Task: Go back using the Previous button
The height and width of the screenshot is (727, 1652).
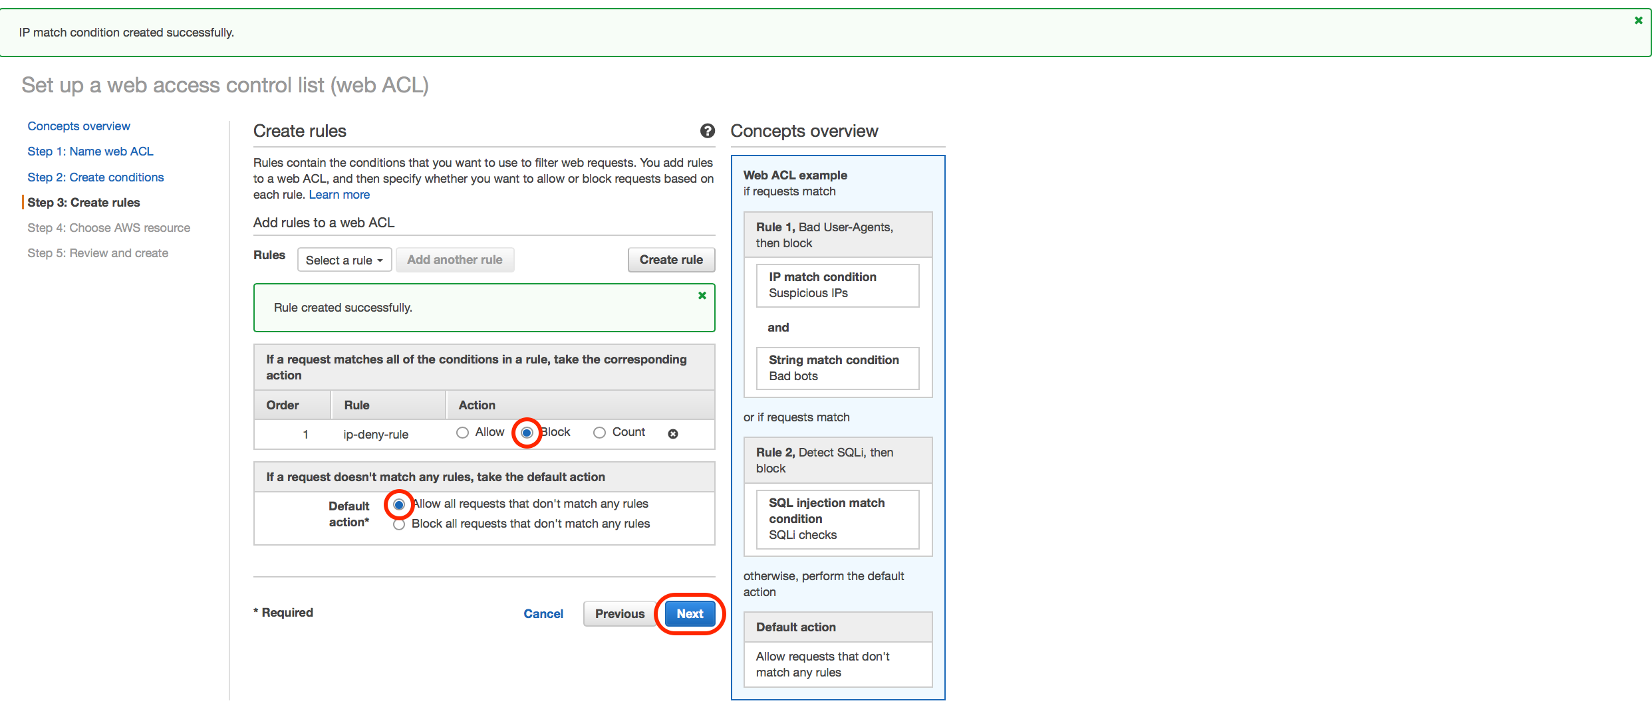Action: pos(619,613)
